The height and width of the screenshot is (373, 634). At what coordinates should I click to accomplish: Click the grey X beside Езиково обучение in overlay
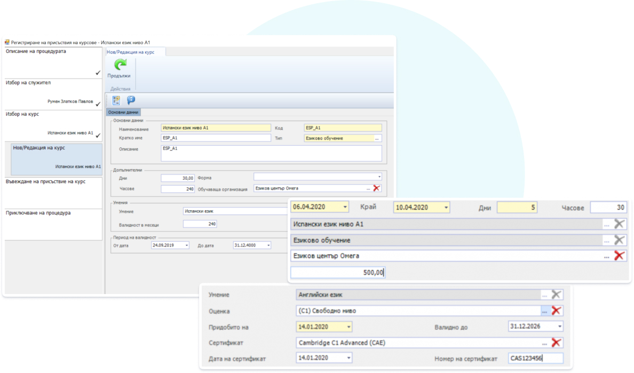pos(619,240)
